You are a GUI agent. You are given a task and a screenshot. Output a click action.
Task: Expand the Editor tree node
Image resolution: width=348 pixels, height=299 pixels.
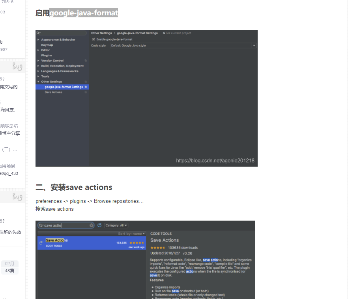[38, 50]
